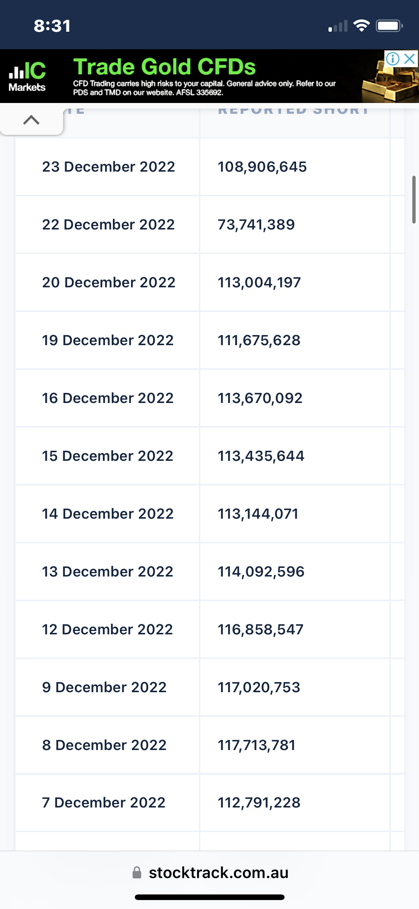Tap the IC Markets logo
Screen dimensions: 419x909
pos(27,76)
